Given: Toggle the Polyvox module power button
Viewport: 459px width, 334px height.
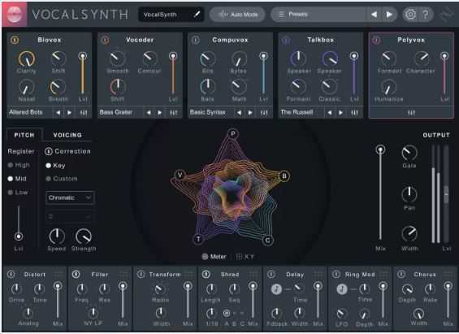Looking at the screenshot, I should 376,40.
